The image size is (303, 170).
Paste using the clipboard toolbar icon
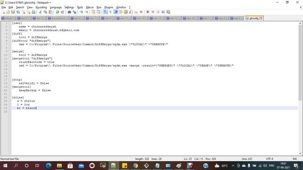(x=51, y=12)
